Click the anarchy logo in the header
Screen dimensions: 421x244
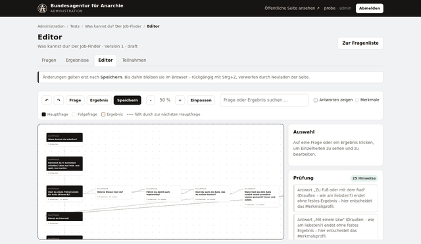42,9
